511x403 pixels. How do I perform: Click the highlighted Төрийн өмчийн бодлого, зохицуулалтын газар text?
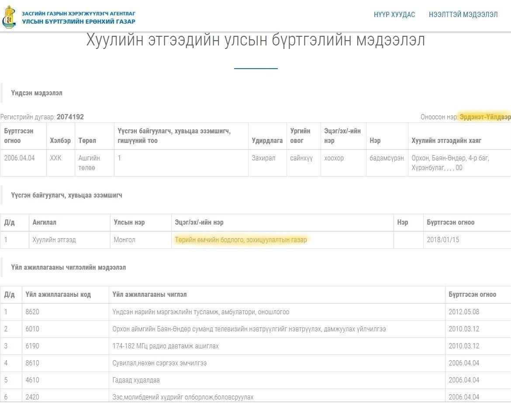pos(241,240)
